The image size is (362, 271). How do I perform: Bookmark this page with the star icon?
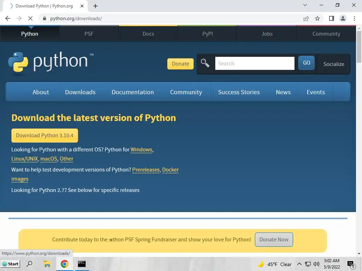point(317,18)
